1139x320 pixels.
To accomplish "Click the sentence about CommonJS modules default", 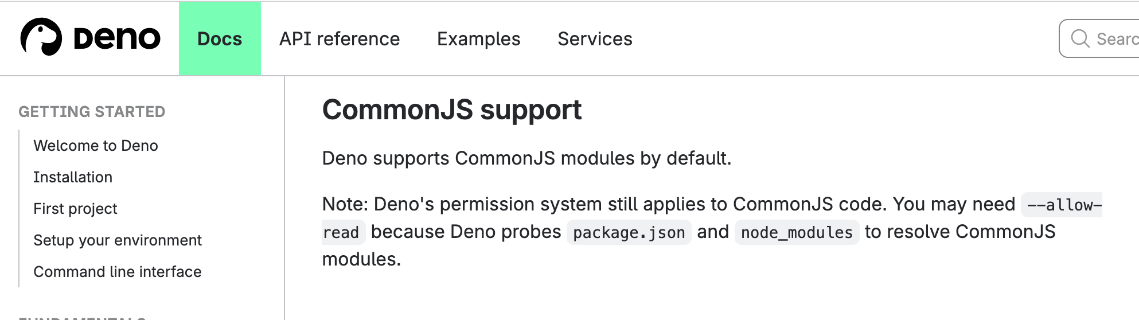I will pyautogui.click(x=526, y=158).
